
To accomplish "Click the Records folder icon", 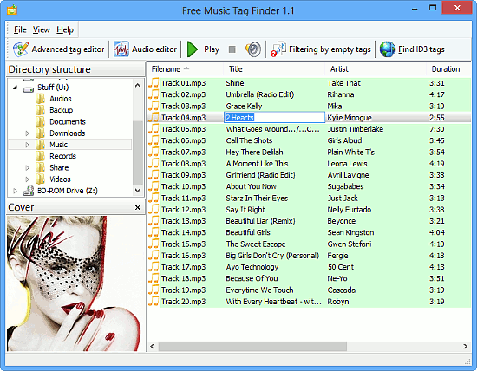I will click(40, 156).
